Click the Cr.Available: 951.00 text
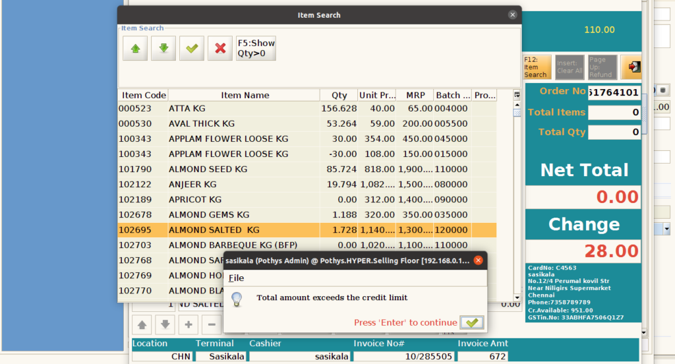Screen dimensions: 675x364 coord(560,310)
